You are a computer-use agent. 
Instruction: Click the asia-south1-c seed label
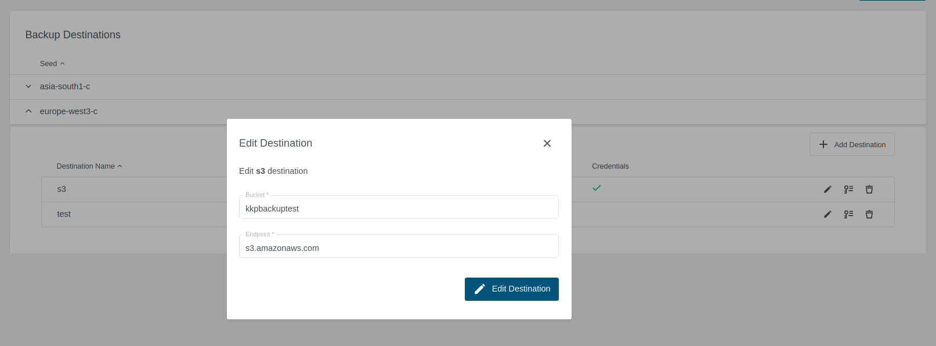[x=65, y=86]
